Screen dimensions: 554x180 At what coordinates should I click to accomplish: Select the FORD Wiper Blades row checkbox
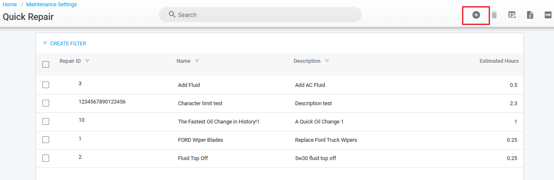pos(46,140)
